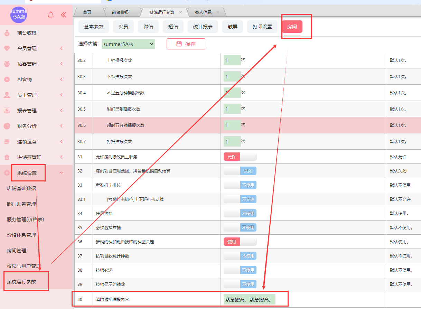Switch to the 前台收银 tab
This screenshot has width=421, height=309.
[120, 12]
